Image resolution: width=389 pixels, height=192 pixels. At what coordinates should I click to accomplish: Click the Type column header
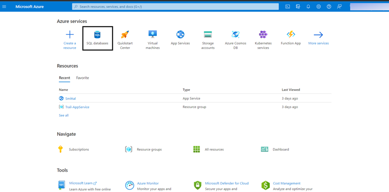tap(186, 90)
